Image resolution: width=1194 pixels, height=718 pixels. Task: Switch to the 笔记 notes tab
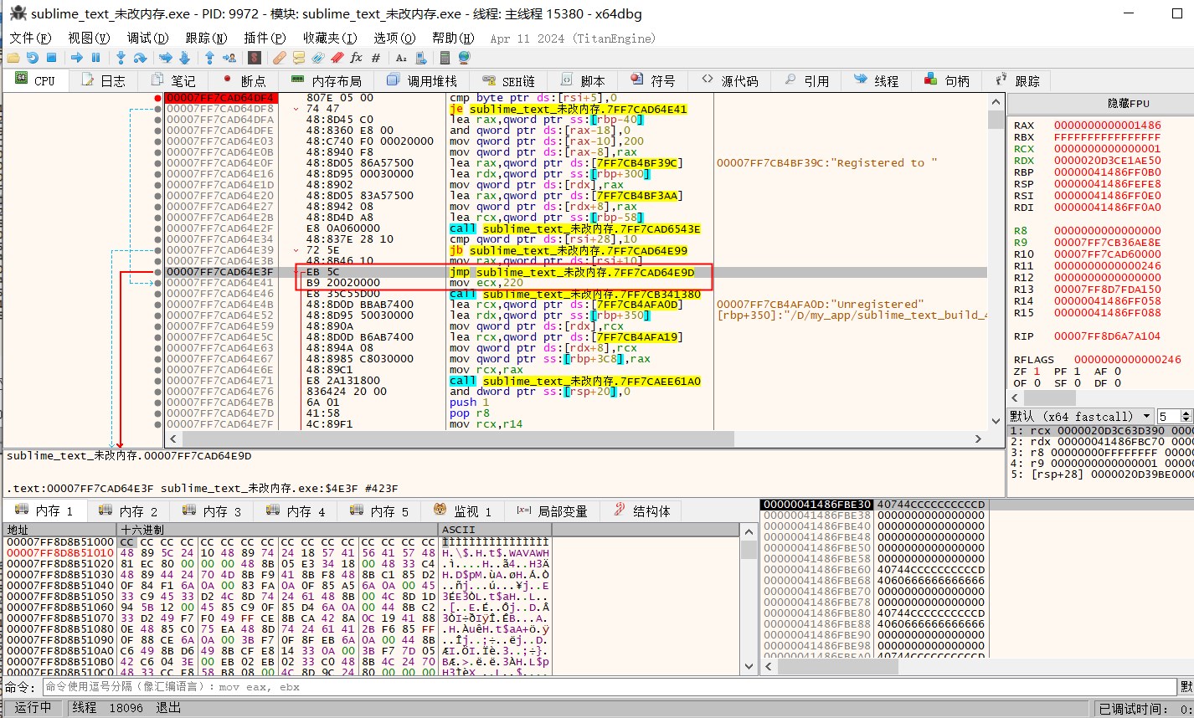pos(173,80)
